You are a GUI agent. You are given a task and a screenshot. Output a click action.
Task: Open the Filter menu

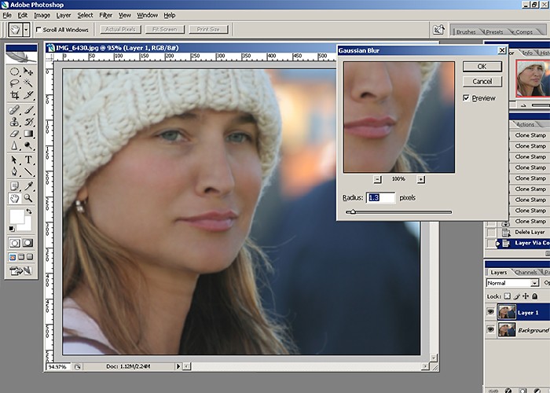click(x=105, y=15)
